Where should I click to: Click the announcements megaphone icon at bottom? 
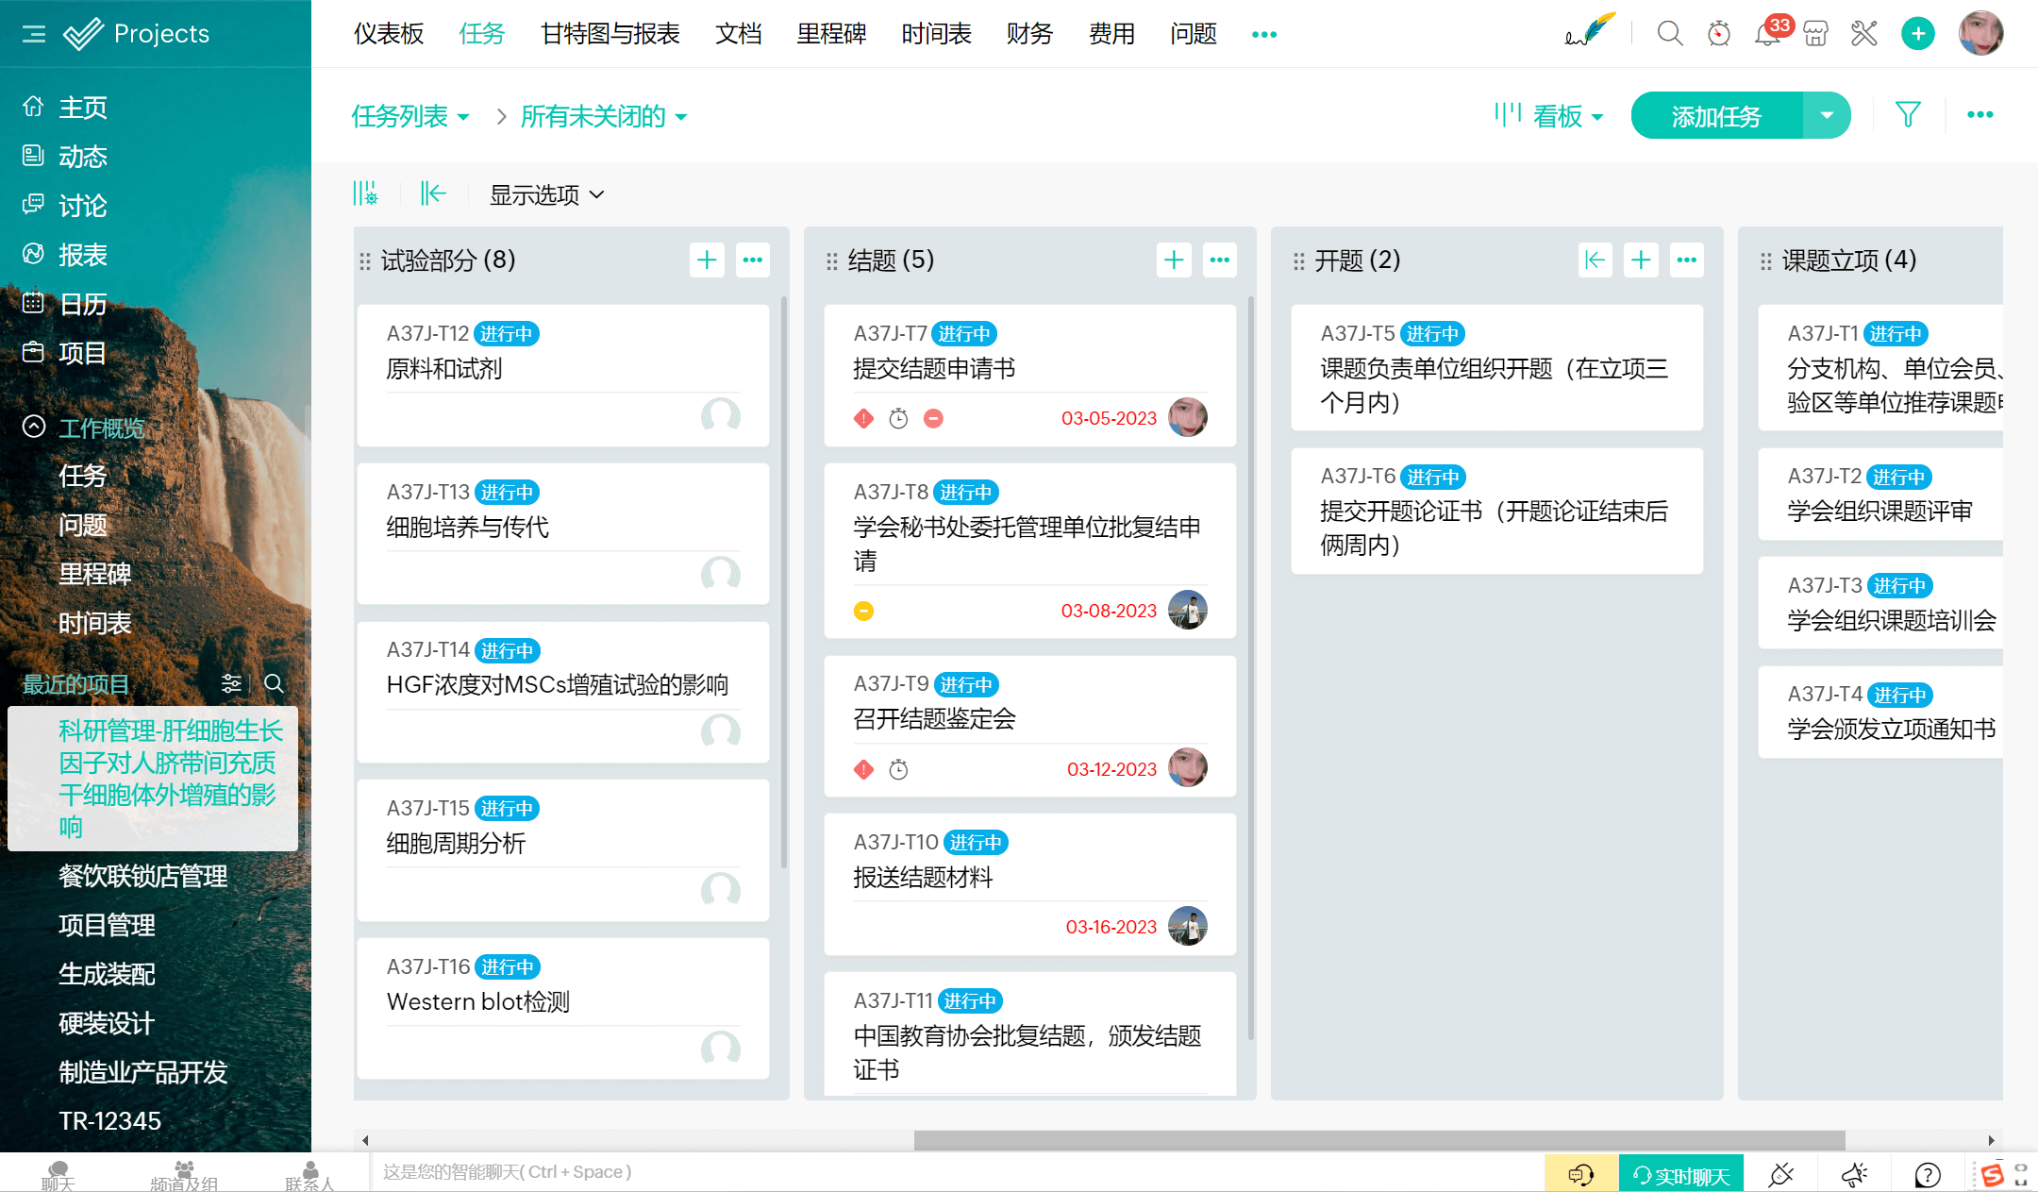1852,1173
